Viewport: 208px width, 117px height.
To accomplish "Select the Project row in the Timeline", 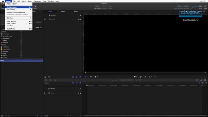I will click(63, 89).
